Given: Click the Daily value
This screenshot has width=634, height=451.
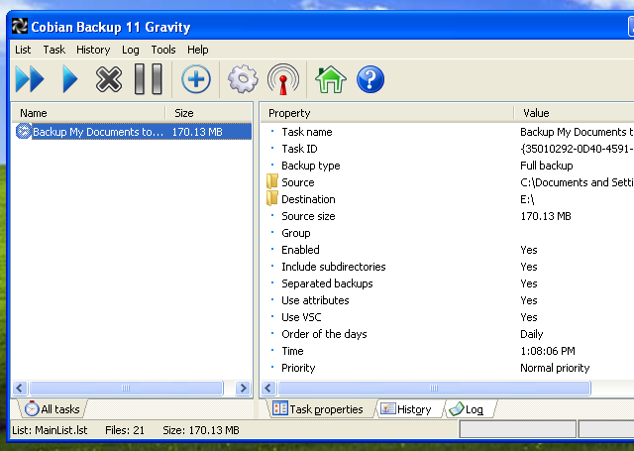Looking at the screenshot, I should 531,334.
